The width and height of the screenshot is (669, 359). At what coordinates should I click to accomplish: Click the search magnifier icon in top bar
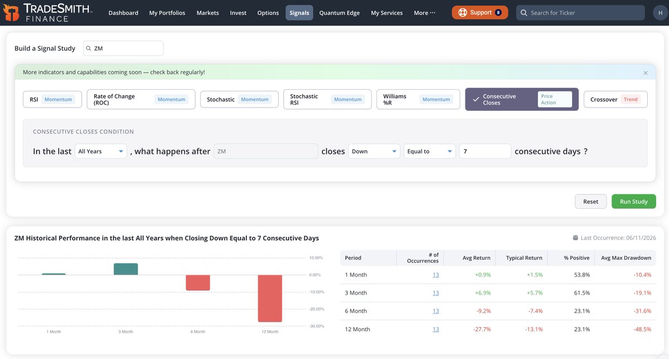click(x=523, y=13)
